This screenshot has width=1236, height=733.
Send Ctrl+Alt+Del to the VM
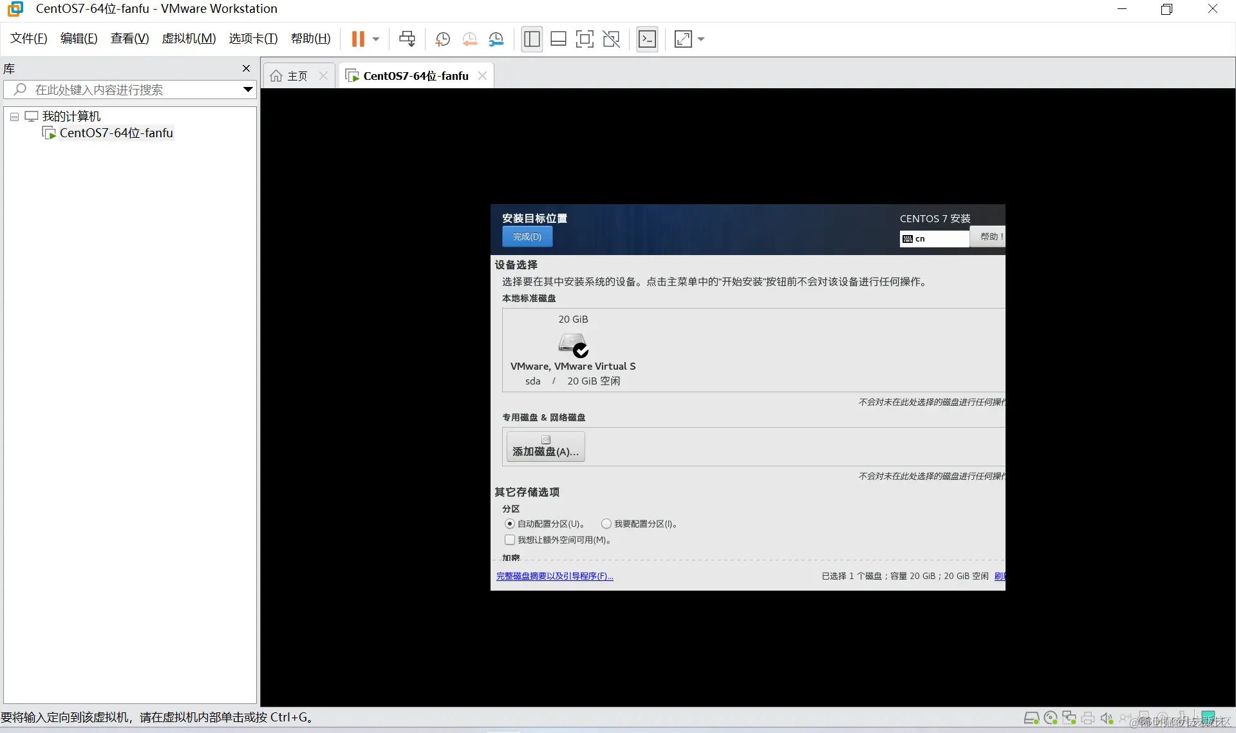pos(407,39)
